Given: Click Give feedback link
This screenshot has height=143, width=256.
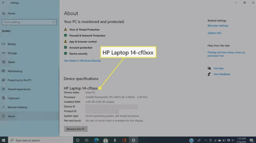Looking at the screenshot, I should 222,74.
